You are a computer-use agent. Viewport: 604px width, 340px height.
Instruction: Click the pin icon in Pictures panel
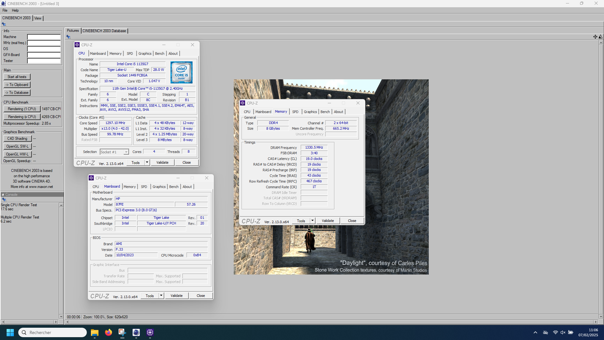(68, 37)
